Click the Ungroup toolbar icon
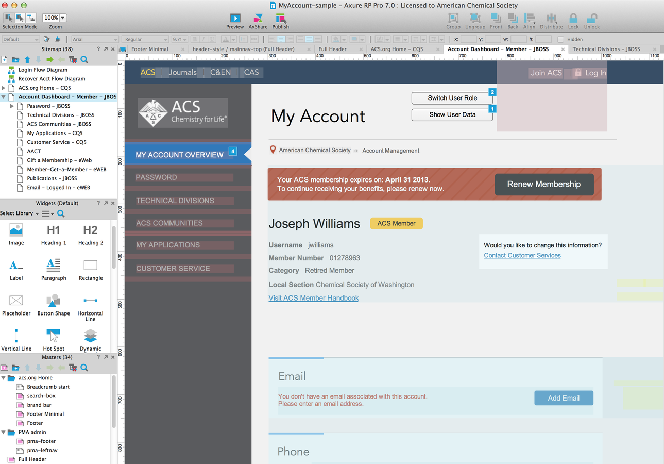Image resolution: width=664 pixels, height=464 pixels. click(x=475, y=18)
